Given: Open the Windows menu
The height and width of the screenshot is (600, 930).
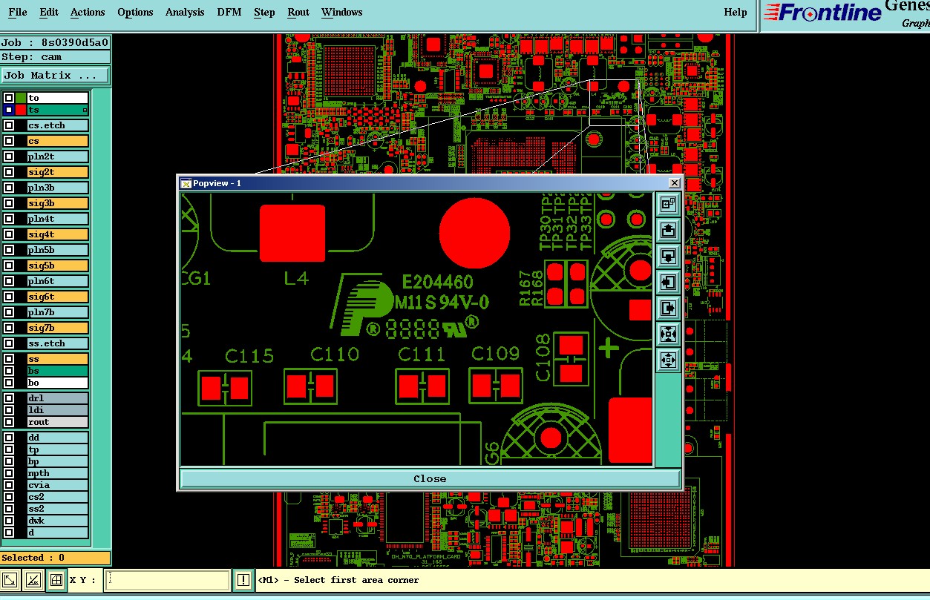Looking at the screenshot, I should 342,12.
